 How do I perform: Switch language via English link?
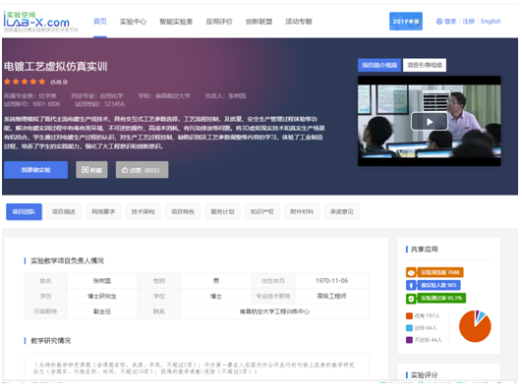[491, 22]
